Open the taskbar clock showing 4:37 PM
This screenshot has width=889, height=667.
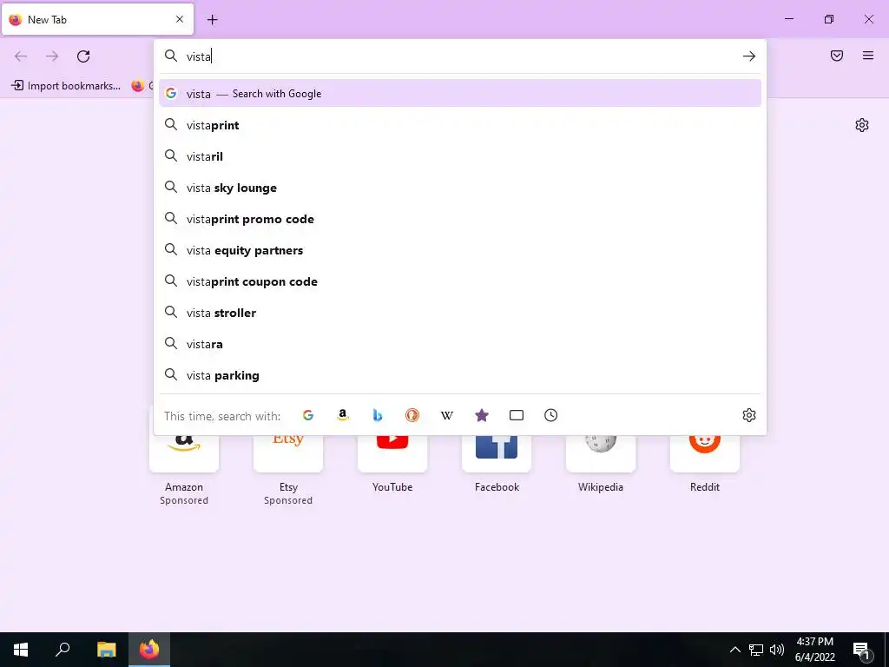(814, 650)
